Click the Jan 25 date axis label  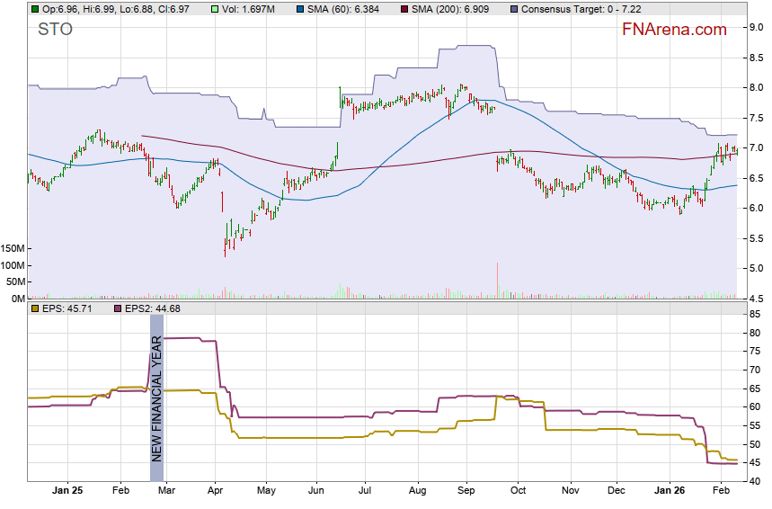(67, 492)
